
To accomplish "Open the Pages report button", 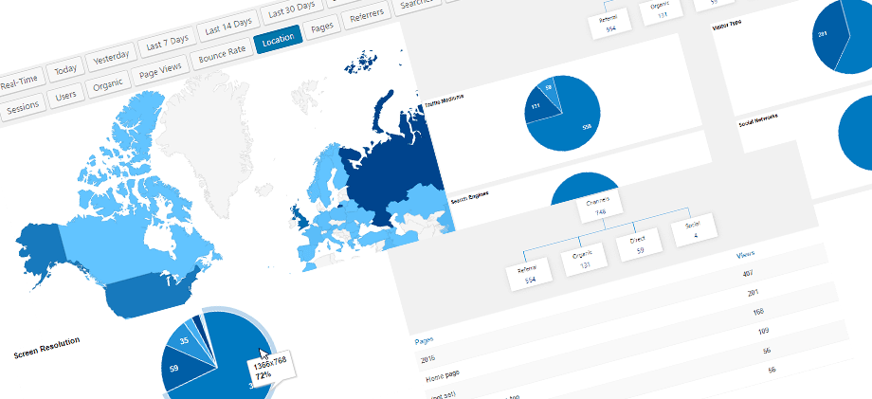I will [x=322, y=28].
